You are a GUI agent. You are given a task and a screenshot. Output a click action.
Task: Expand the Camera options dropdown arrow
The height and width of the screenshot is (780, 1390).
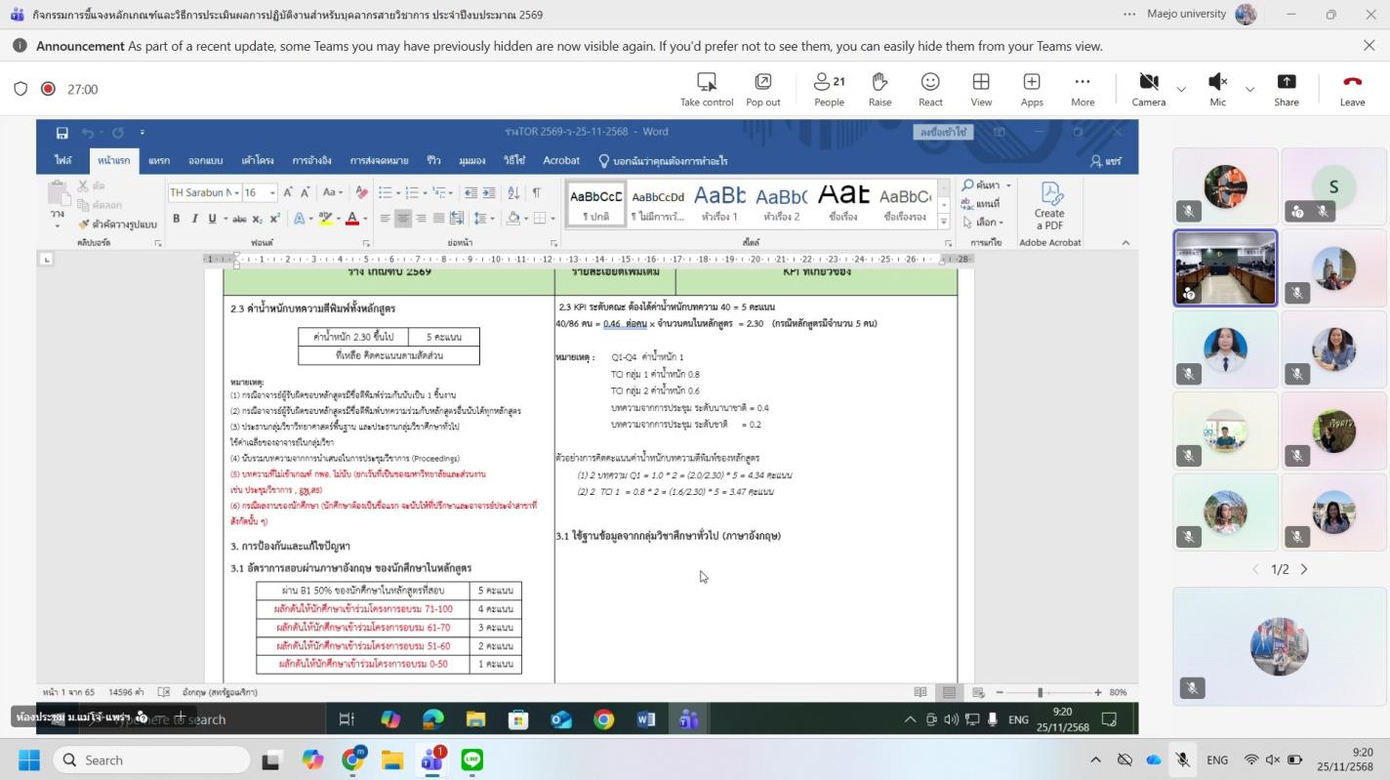click(x=1181, y=89)
